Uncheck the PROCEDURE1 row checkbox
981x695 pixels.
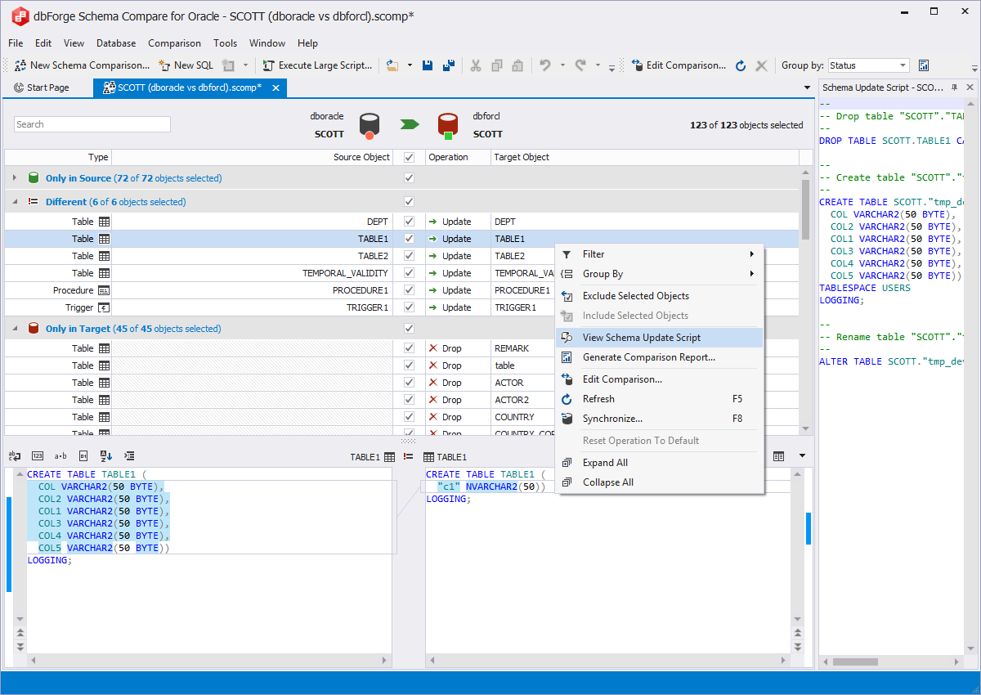[x=409, y=290]
